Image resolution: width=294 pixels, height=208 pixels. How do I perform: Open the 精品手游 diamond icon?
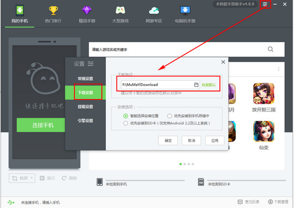(86, 10)
